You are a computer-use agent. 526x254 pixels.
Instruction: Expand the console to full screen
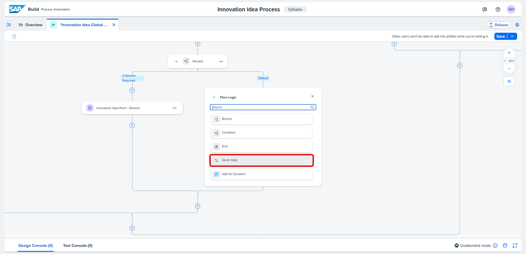coord(515,246)
